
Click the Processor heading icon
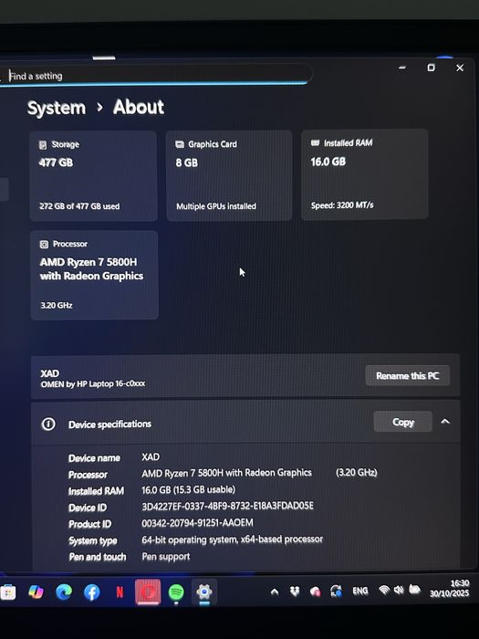click(44, 244)
